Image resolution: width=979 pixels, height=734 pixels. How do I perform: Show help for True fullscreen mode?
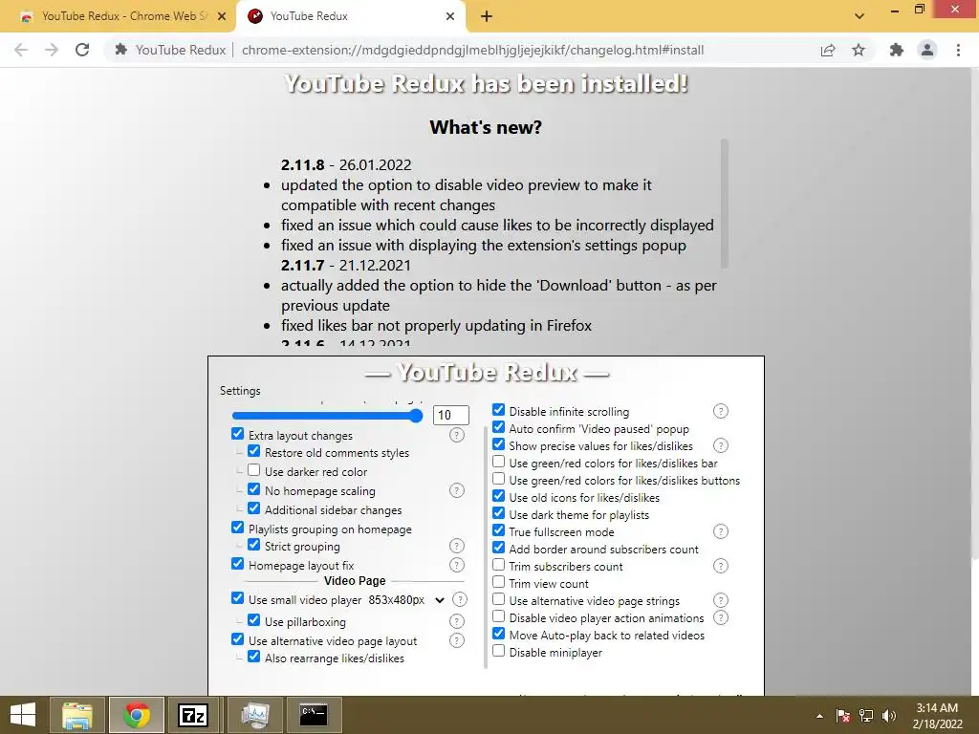coord(721,531)
